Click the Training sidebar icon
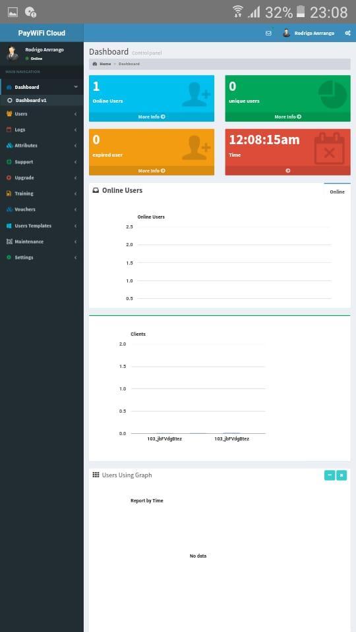Image resolution: width=356 pixels, height=632 pixels. tap(9, 194)
